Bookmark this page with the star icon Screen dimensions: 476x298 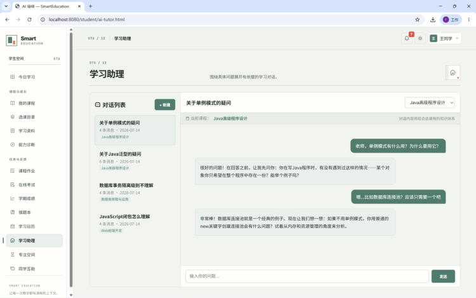pyautogui.click(x=418, y=20)
